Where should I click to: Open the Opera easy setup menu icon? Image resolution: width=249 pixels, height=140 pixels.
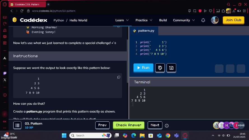[x=245, y=11]
